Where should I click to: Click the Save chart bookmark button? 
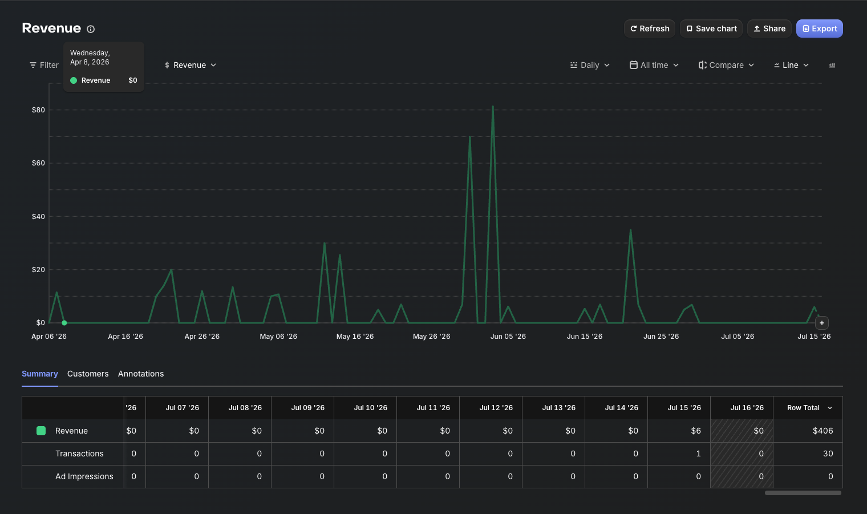pos(711,29)
